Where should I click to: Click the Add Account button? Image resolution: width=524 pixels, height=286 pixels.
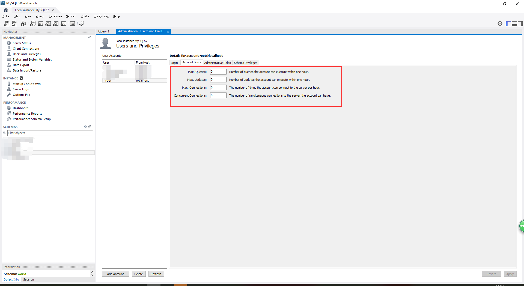click(115, 274)
